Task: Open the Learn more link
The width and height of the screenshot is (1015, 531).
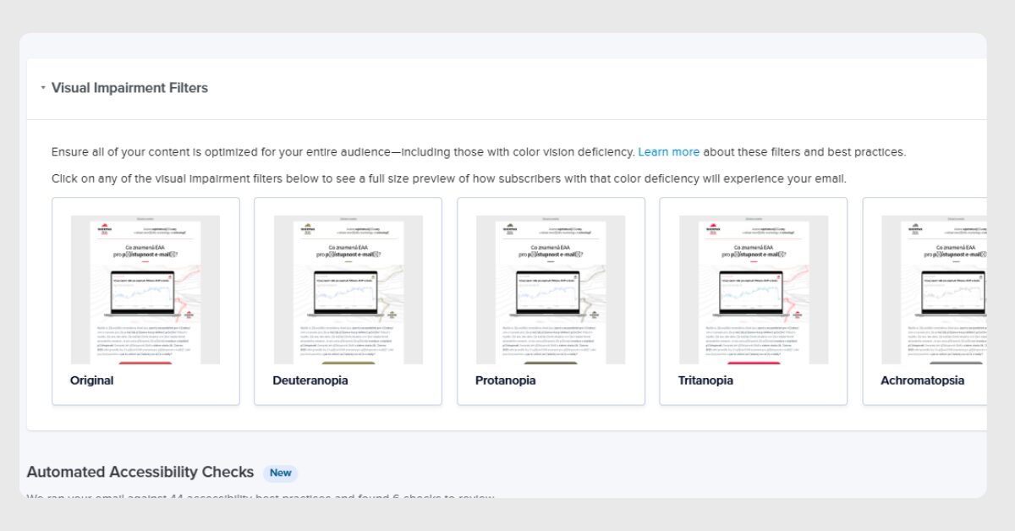Action: click(668, 152)
